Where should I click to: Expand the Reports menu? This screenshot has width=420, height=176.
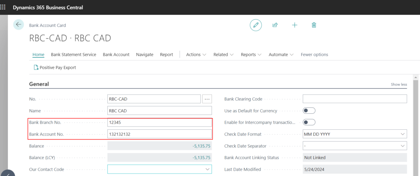click(x=251, y=54)
